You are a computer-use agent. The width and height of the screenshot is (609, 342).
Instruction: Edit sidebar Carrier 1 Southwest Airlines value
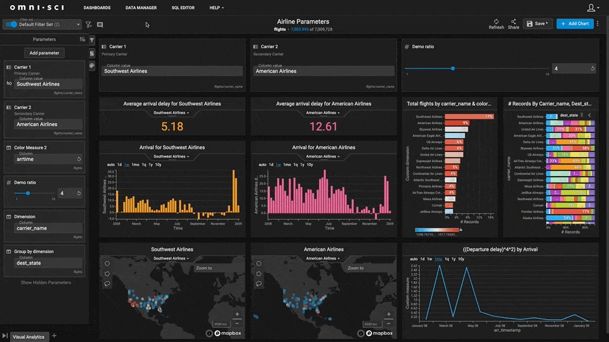pyautogui.click(x=48, y=84)
